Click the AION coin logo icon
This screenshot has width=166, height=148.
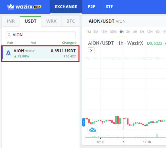pyautogui.click(x=8, y=53)
